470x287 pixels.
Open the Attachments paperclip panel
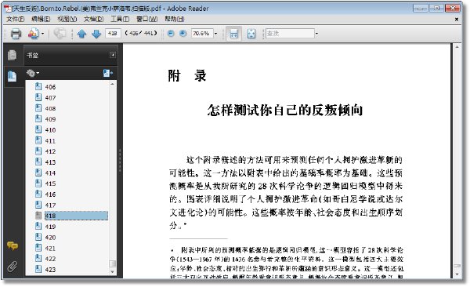pos(13,266)
